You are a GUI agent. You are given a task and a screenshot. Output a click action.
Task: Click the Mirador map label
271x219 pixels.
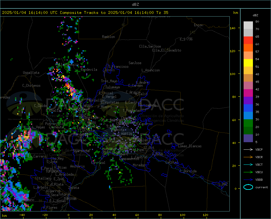pos(139,165)
